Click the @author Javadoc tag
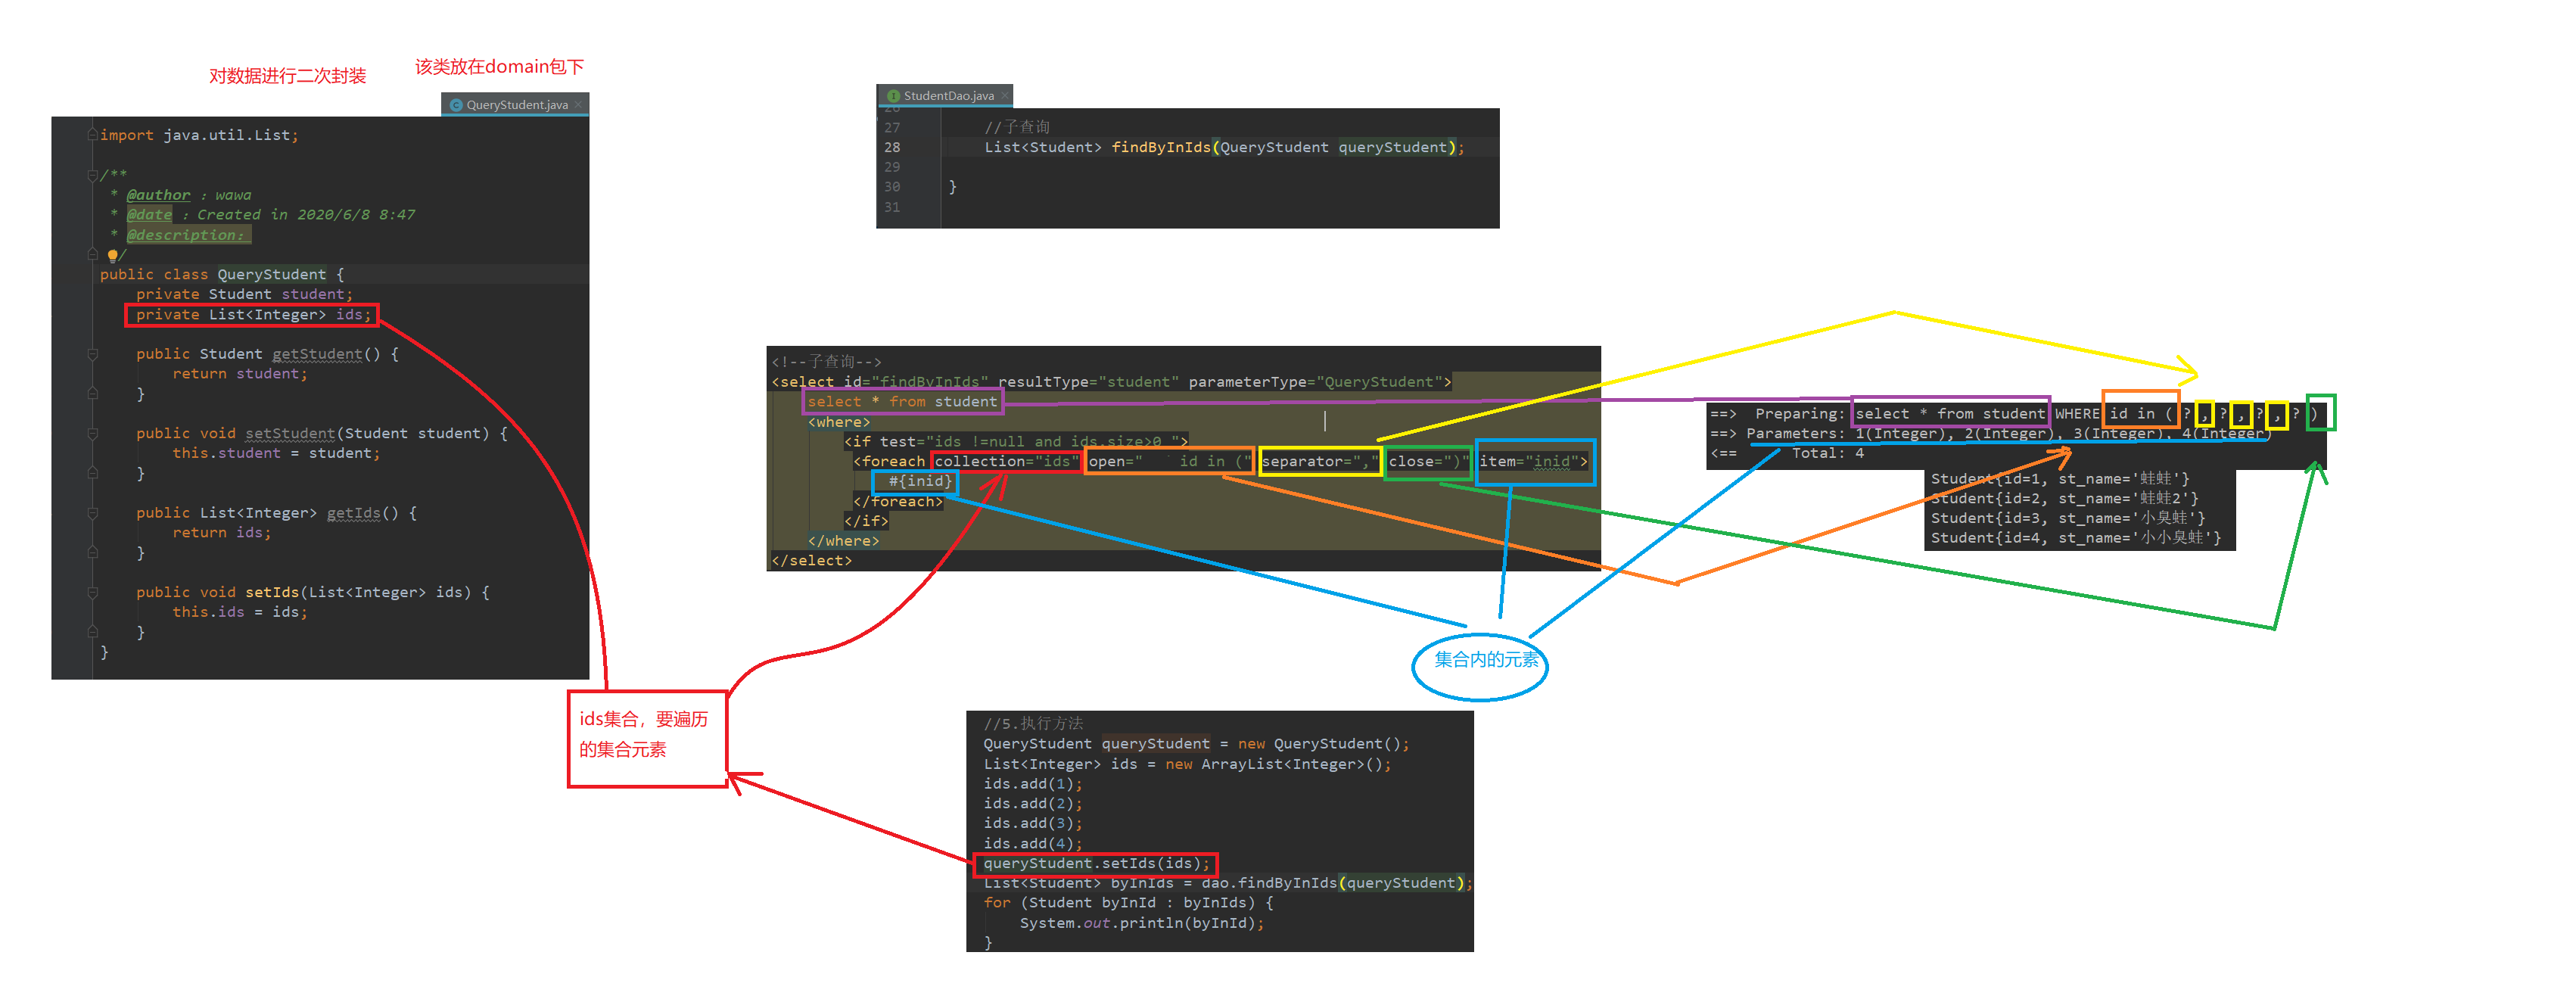 [158, 195]
